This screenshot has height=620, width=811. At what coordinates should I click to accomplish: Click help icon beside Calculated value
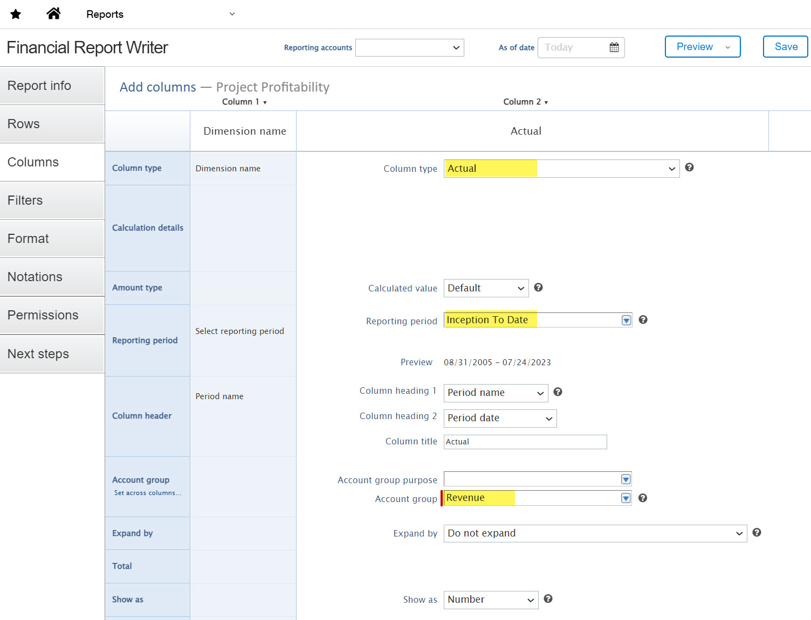pyautogui.click(x=538, y=288)
